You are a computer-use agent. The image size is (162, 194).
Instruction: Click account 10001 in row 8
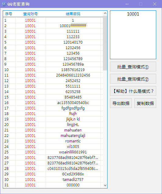(30, 59)
